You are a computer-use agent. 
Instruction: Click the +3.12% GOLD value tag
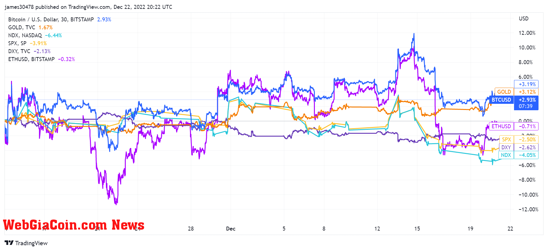click(x=526, y=92)
